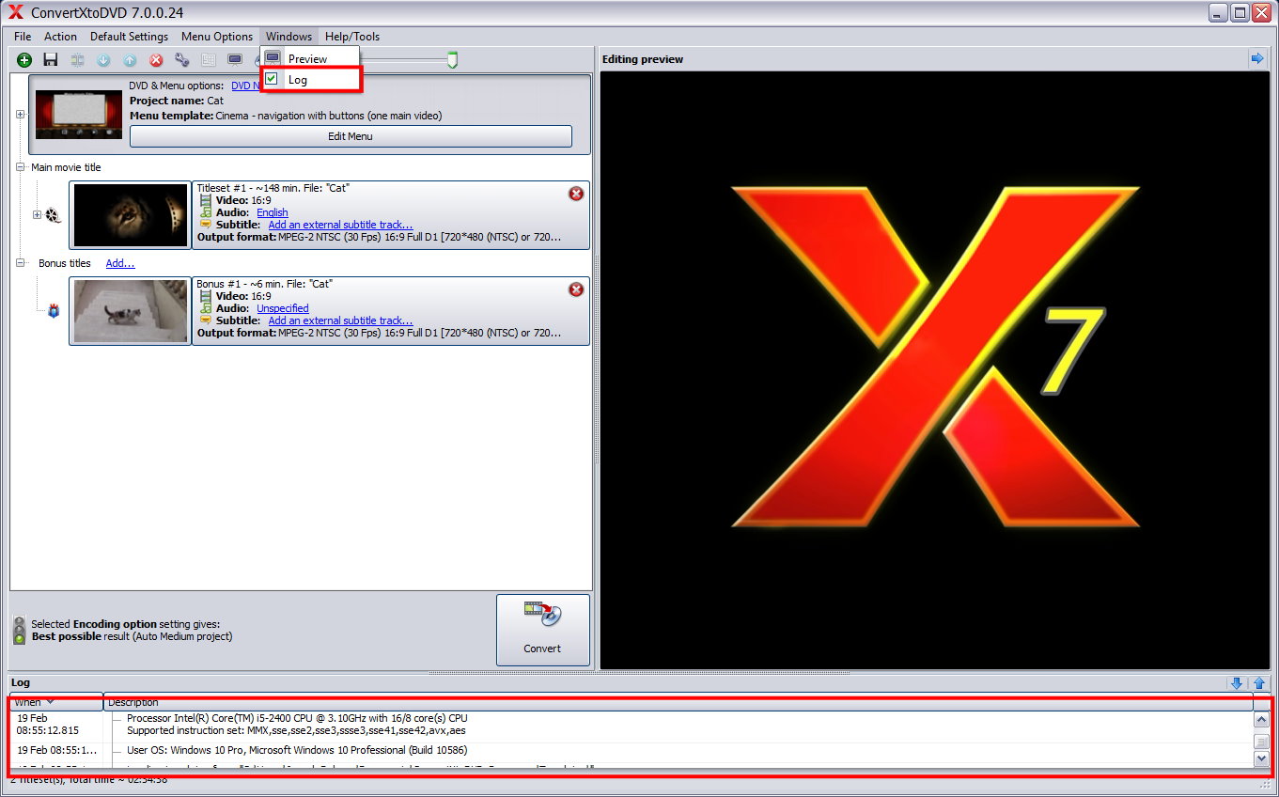Select Preview in the Windows dropdown
The width and height of the screenshot is (1279, 797).
click(x=309, y=58)
